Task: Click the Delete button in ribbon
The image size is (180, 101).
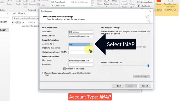Action: [10, 3]
